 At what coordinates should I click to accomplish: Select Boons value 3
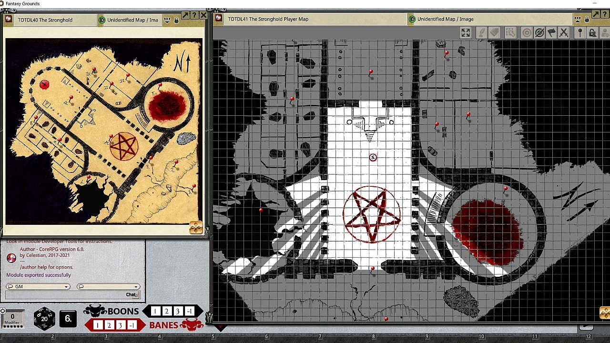178,311
